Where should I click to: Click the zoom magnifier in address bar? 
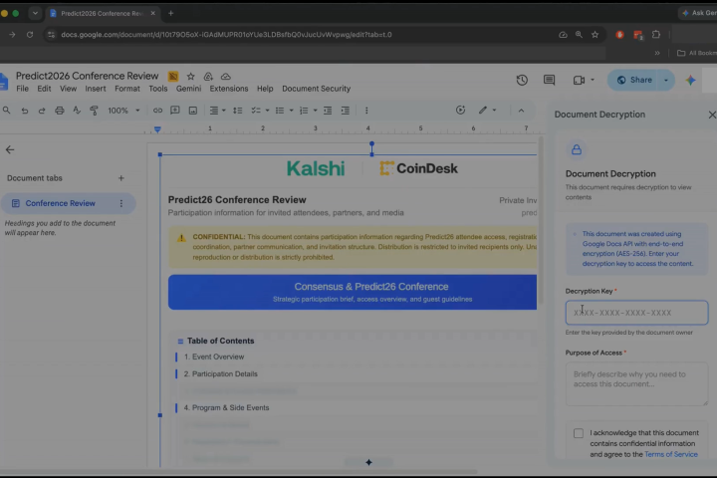click(579, 34)
